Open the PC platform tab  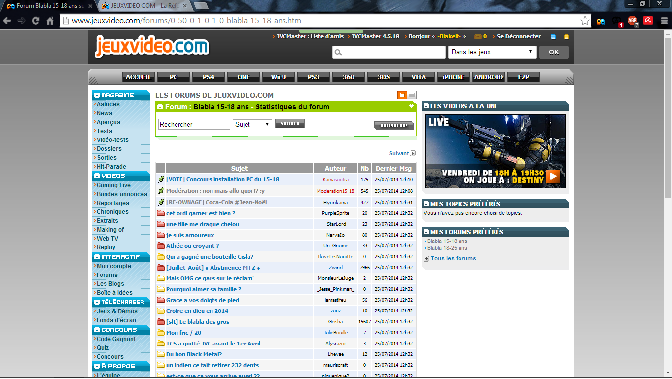point(174,77)
